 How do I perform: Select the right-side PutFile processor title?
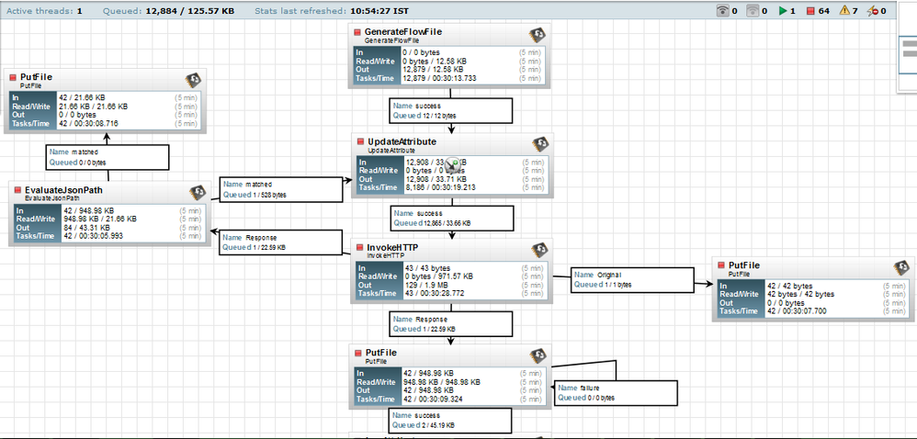point(744,265)
